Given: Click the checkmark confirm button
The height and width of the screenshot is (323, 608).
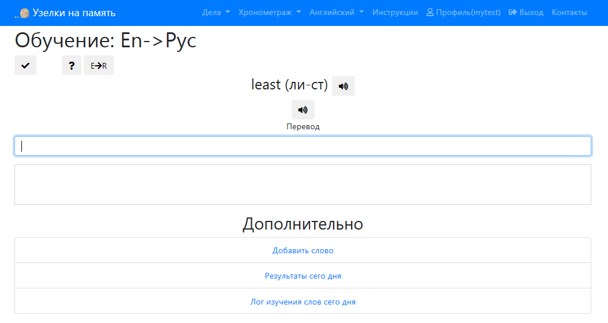Looking at the screenshot, I should point(25,66).
